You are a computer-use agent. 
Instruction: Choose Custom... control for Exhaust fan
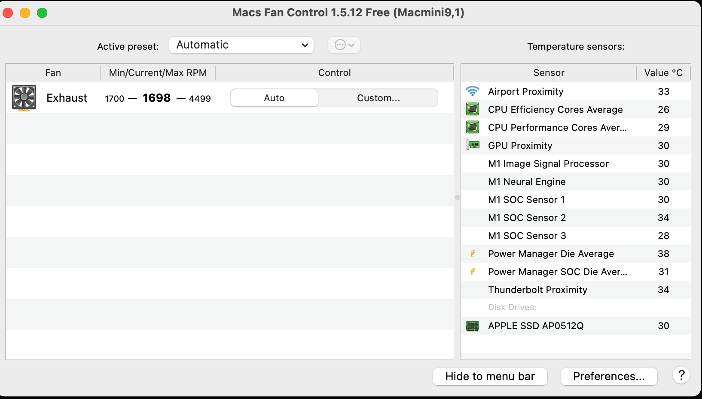(378, 98)
